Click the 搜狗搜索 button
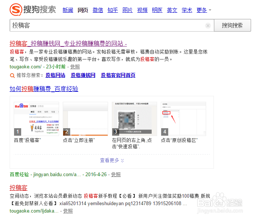This screenshot has width=257, height=220. (232, 25)
